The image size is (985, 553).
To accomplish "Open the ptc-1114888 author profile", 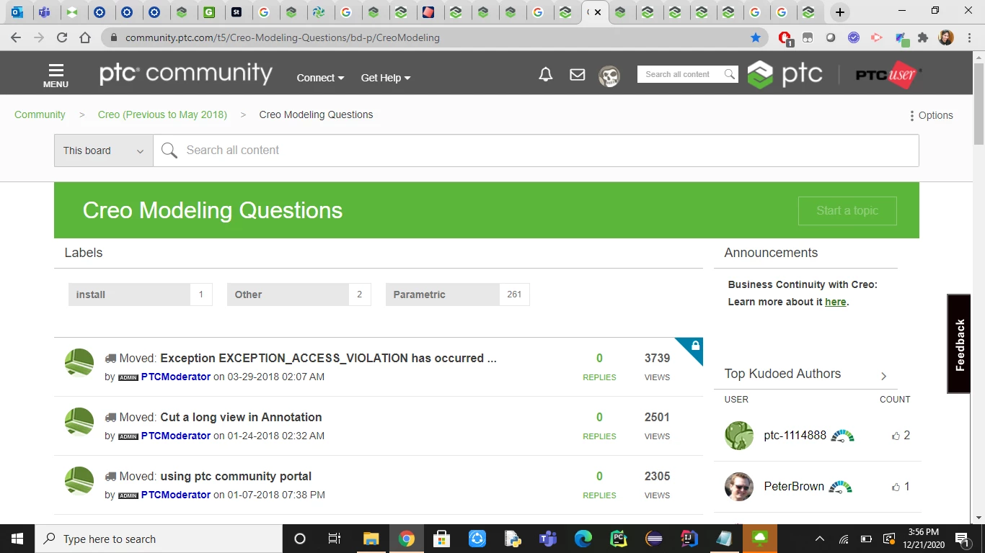I will pos(795,435).
